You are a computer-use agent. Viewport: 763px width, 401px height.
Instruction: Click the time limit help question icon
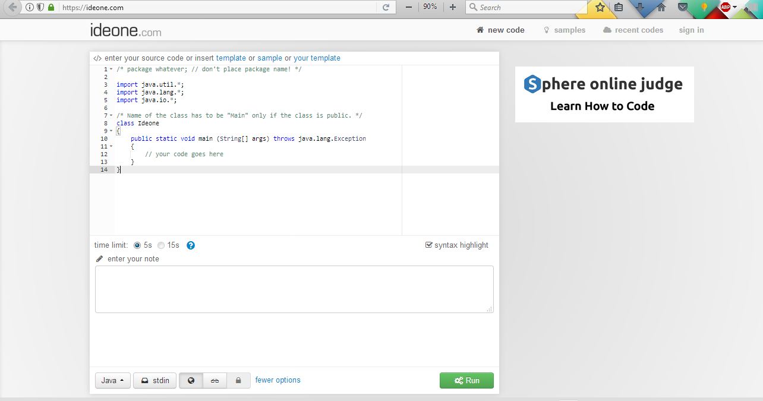coord(191,245)
